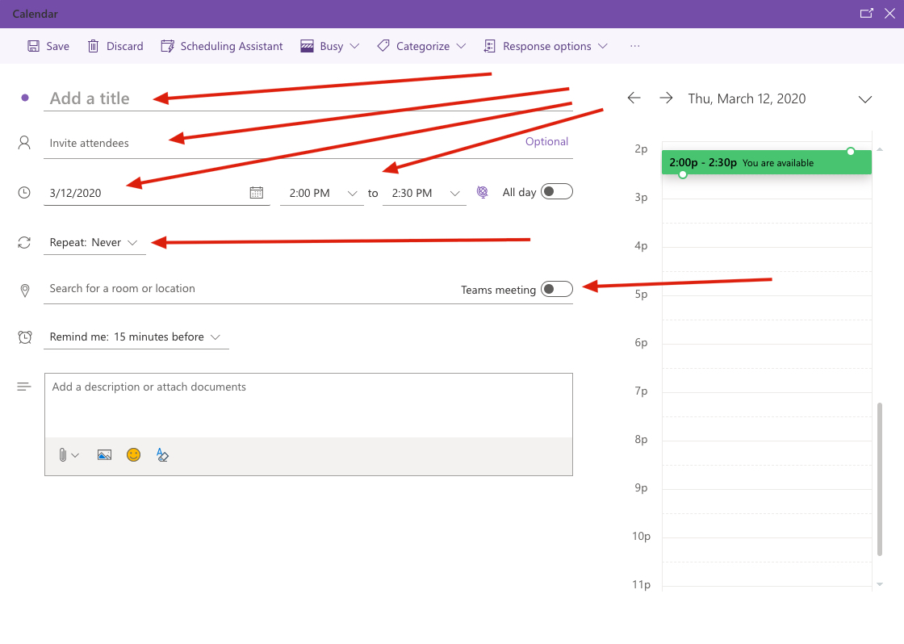Open the 2:00 PM start time dropdown
The height and width of the screenshot is (644, 904).
point(322,193)
